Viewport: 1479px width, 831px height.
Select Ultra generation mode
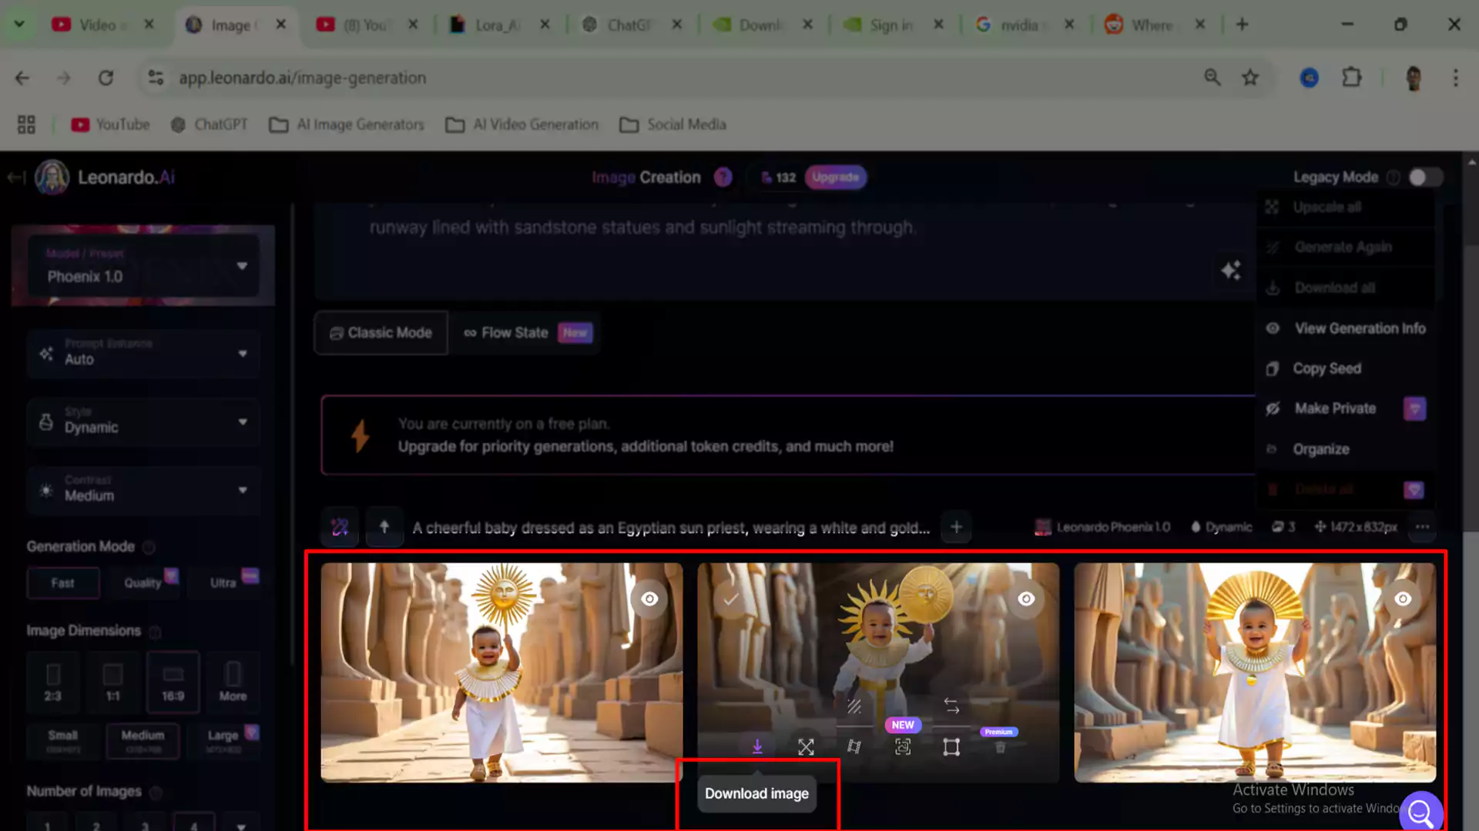coord(223,583)
